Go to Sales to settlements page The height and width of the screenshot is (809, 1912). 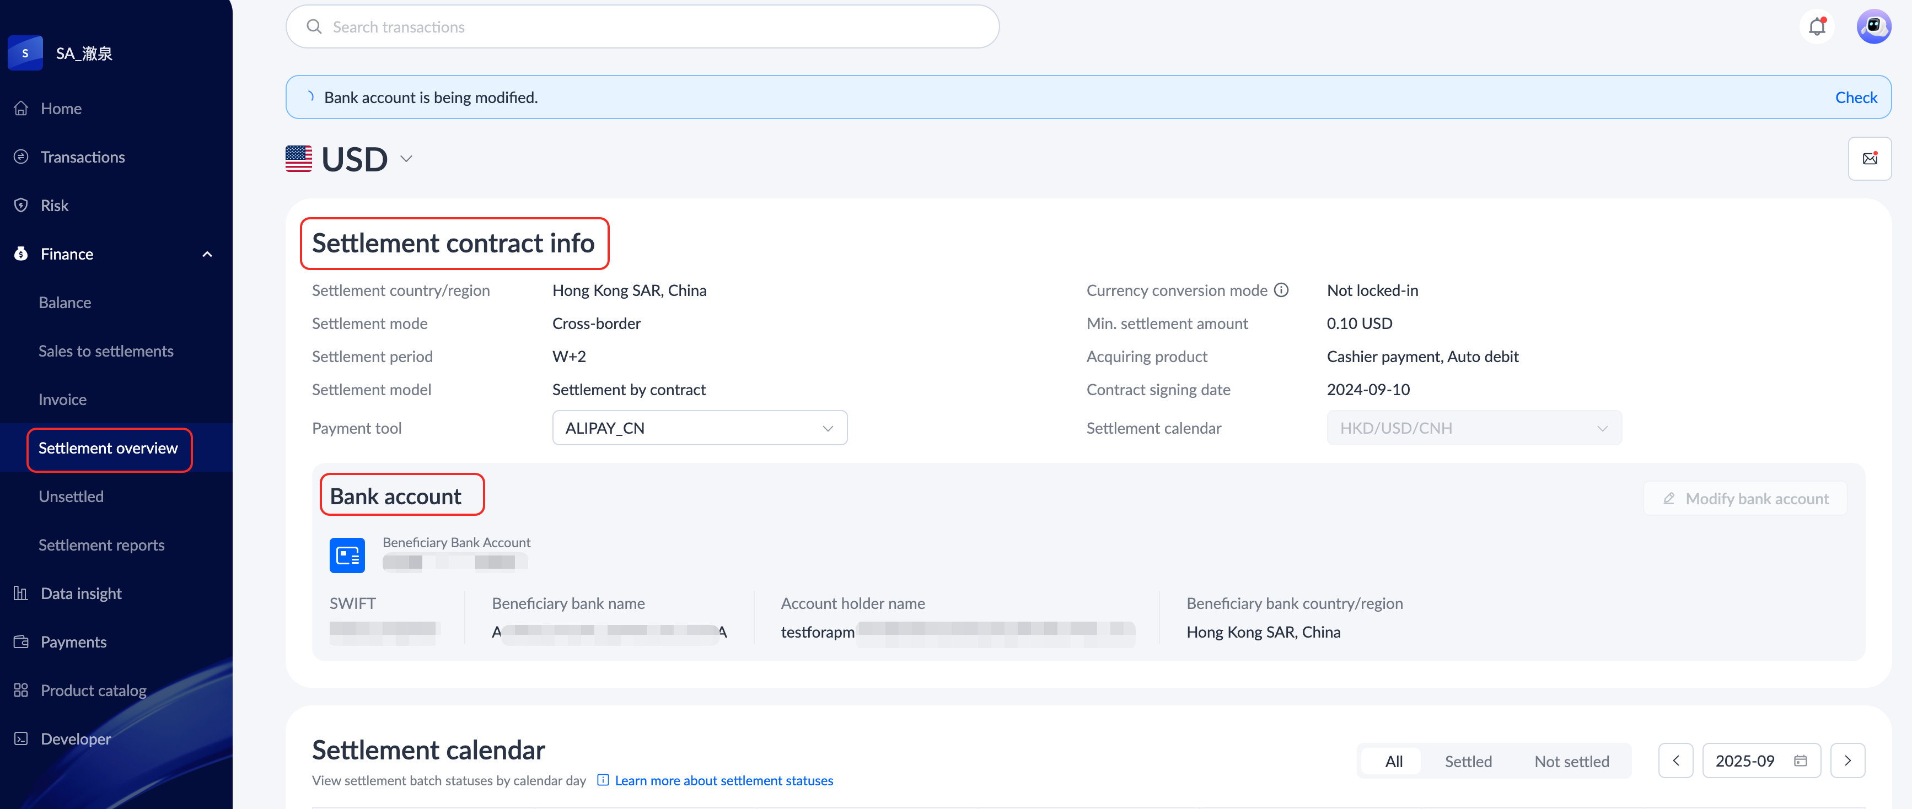click(106, 351)
